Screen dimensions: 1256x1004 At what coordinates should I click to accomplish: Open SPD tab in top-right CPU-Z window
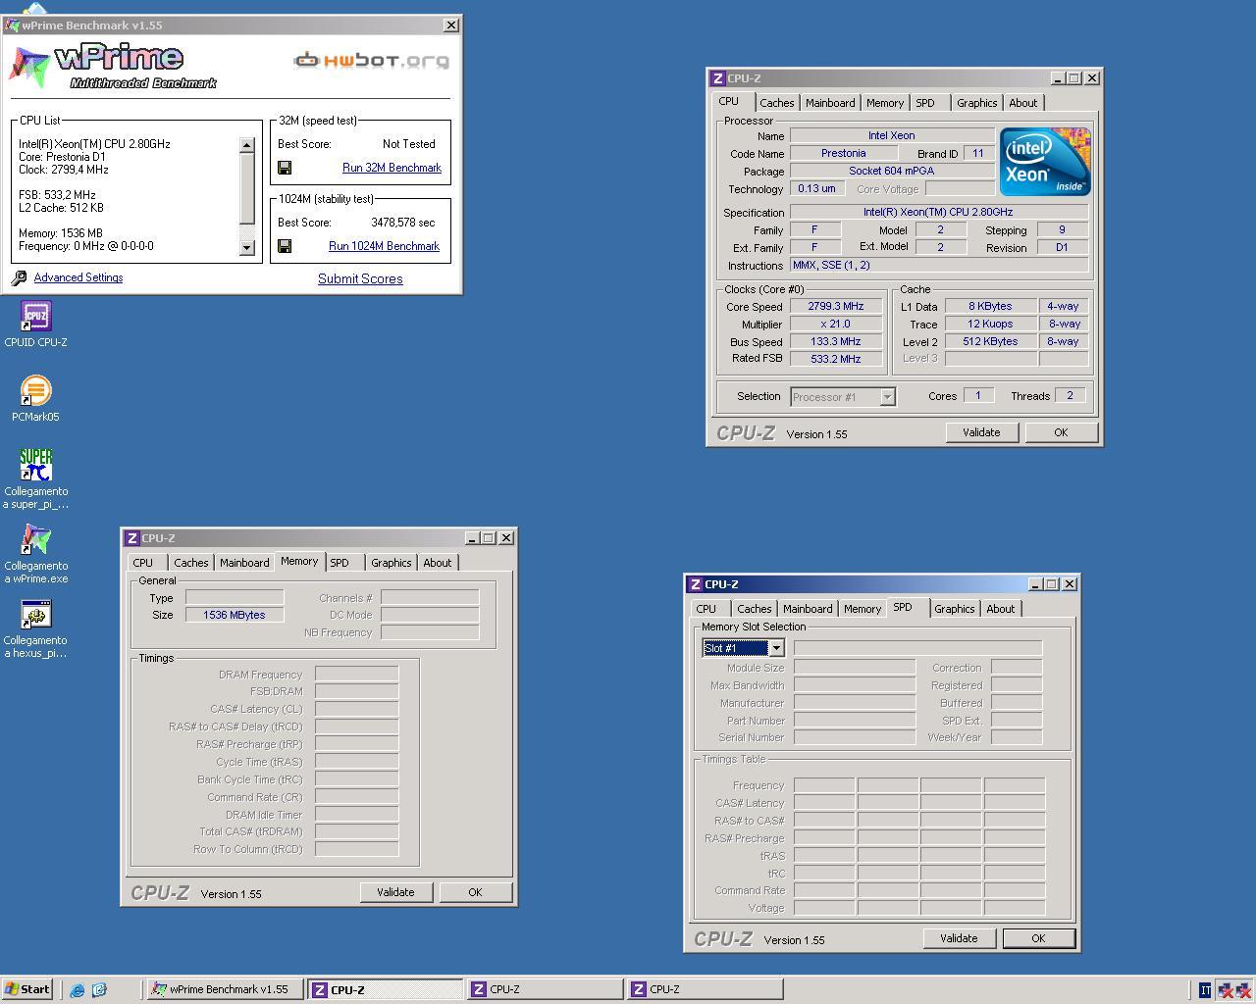click(x=925, y=103)
